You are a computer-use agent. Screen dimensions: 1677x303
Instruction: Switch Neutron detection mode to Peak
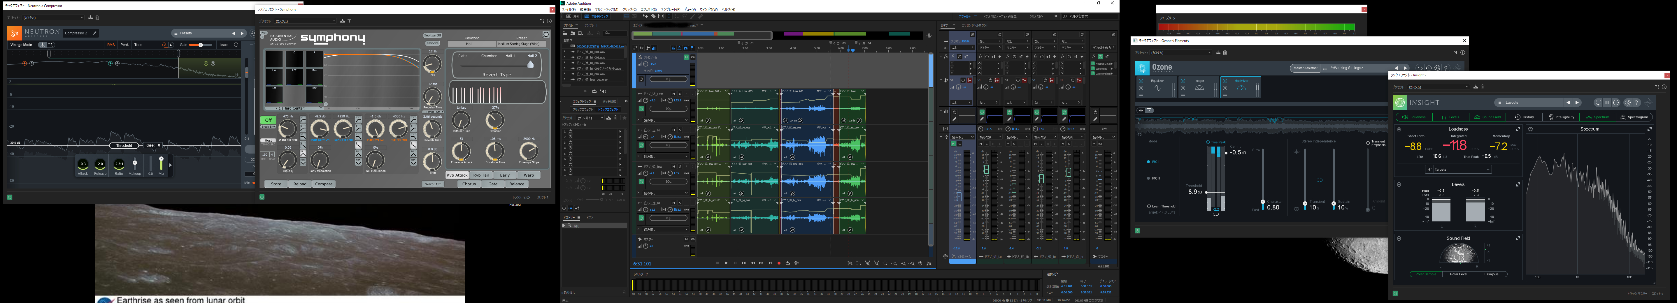pyautogui.click(x=124, y=45)
